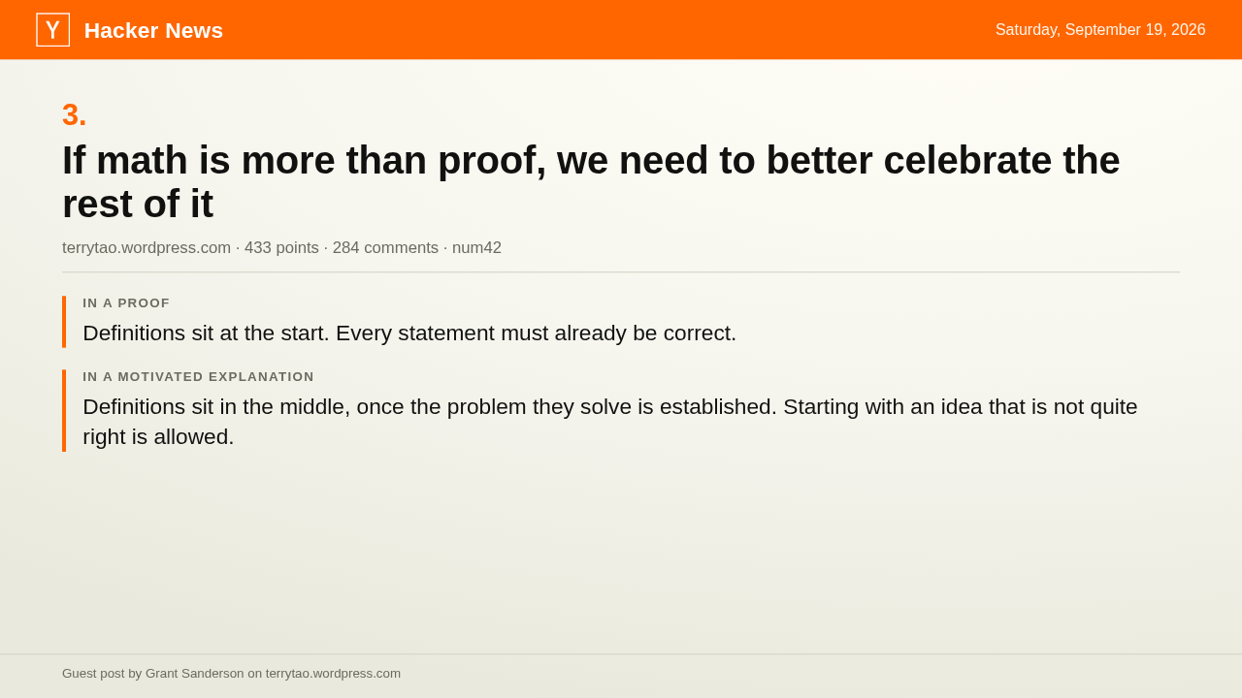Screen dimensions: 1242x698
Task: Visit terrytao.wordpress.com source domain in metadata
Action: [147, 248]
